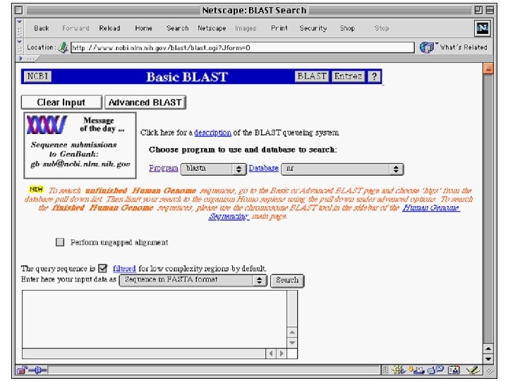Open the Address Book icon in status bar
Image resolution: width=508 pixels, height=381 pixels.
[454, 370]
